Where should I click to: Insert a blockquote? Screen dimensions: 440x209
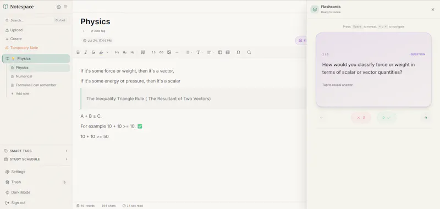tap(143, 52)
